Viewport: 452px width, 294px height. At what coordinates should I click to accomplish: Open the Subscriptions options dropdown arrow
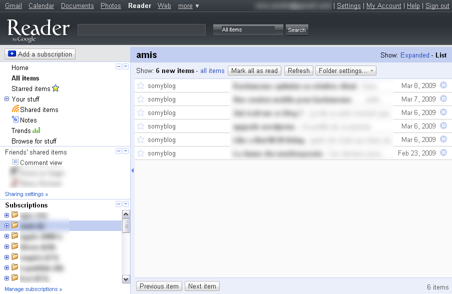pyautogui.click(x=126, y=204)
